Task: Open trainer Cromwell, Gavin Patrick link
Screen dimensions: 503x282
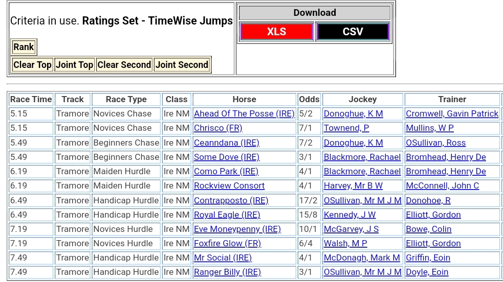Action: (452, 113)
